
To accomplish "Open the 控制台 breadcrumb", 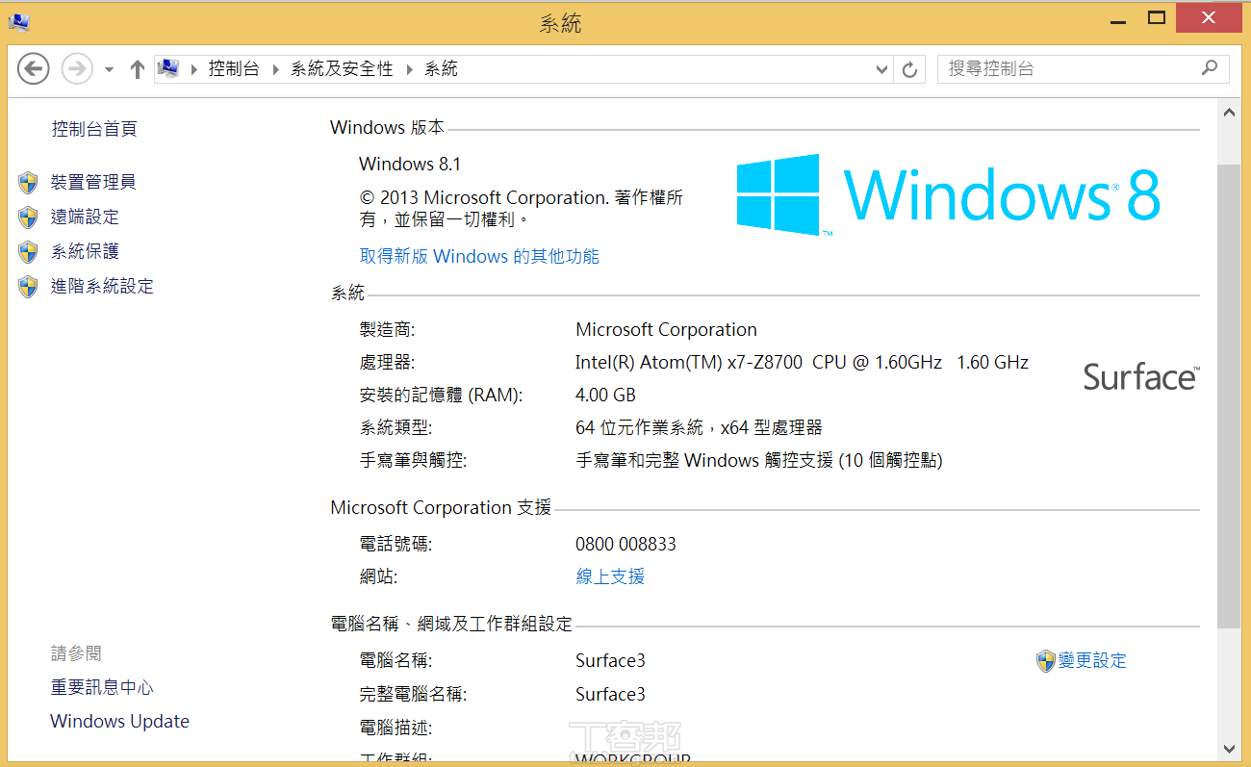I will point(234,68).
